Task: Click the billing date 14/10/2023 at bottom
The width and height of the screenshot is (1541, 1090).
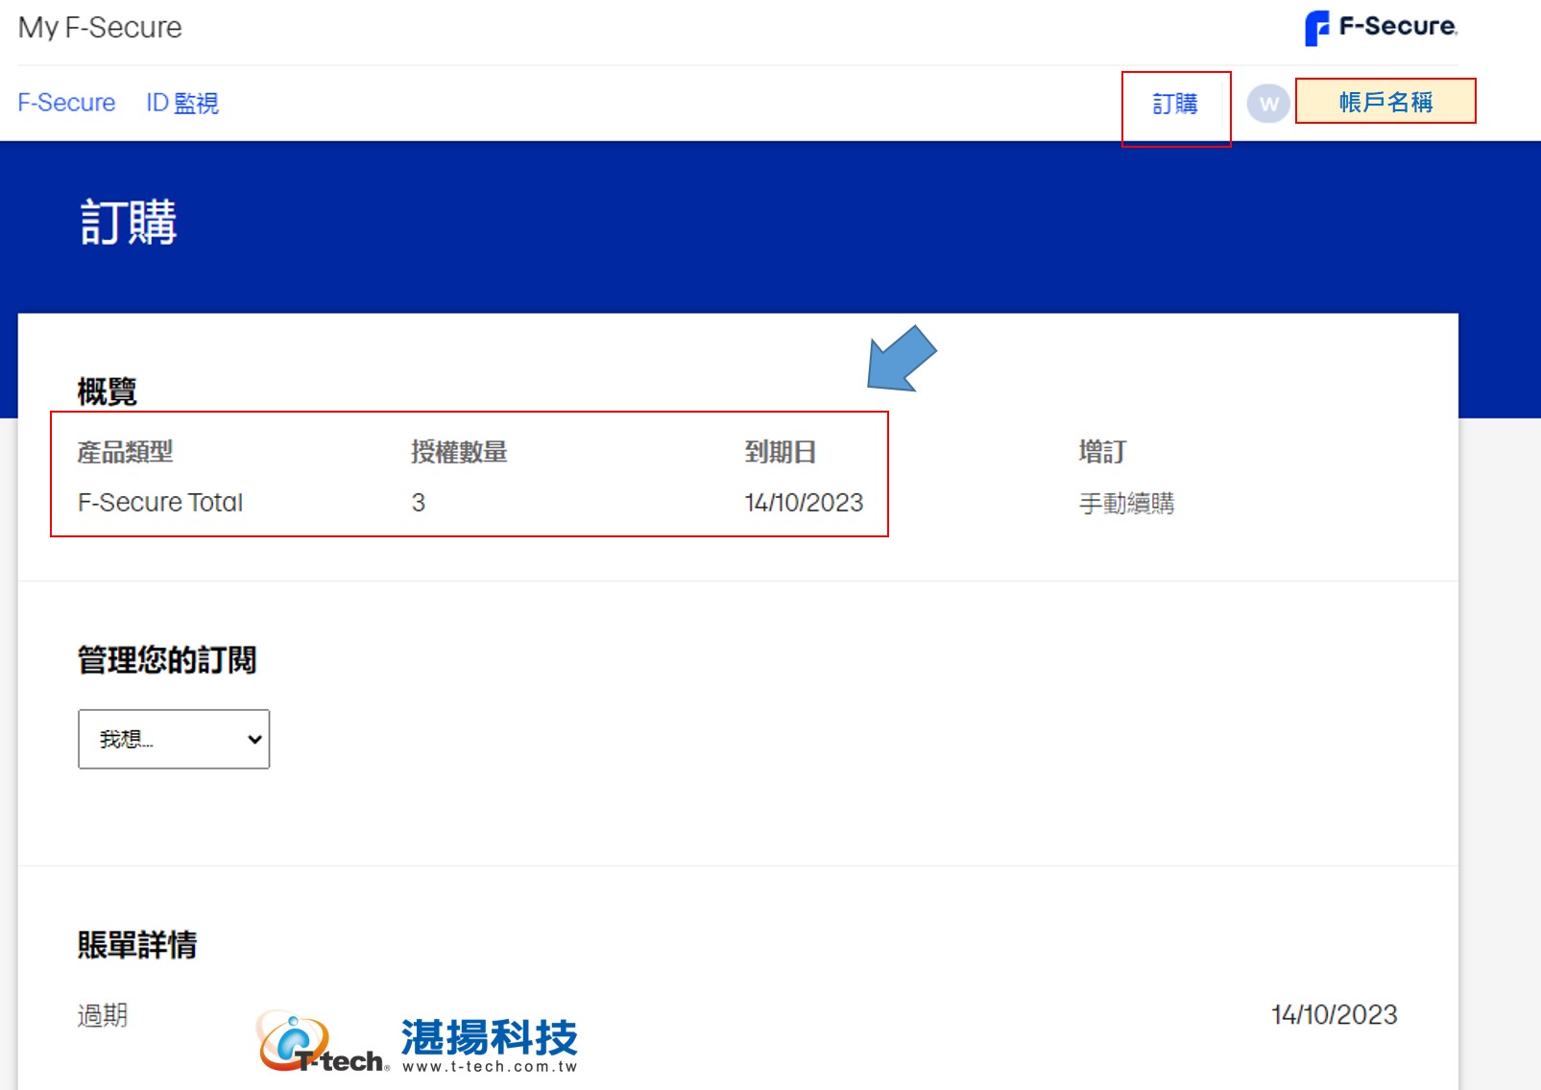Action: [1334, 1015]
